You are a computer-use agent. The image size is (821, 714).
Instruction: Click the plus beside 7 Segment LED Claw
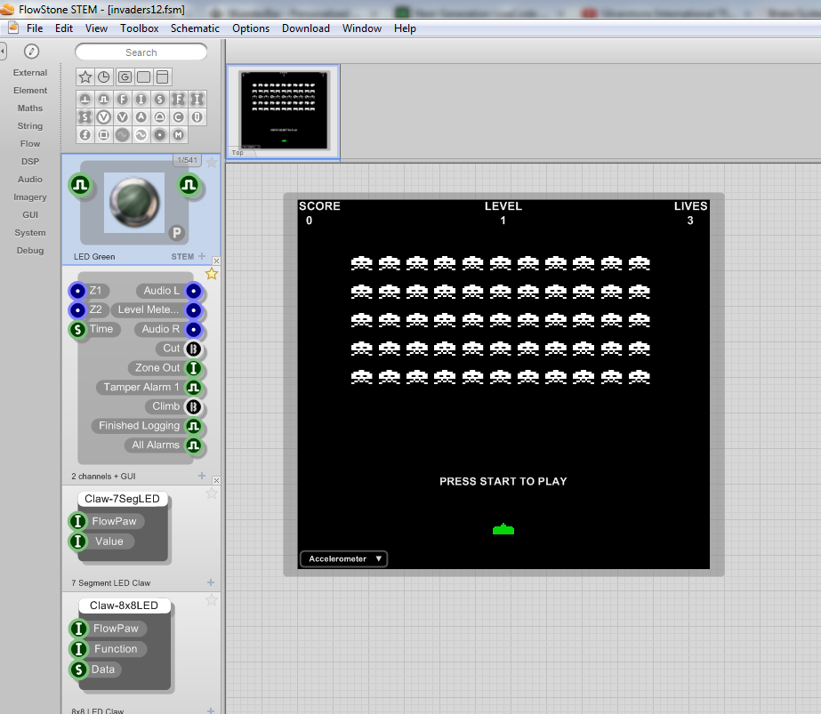point(211,582)
